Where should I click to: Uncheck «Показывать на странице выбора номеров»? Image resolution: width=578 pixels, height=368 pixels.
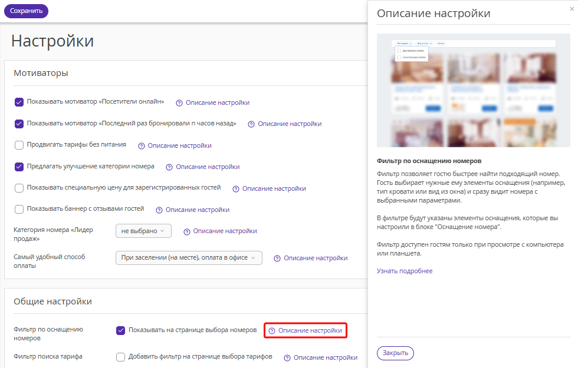click(120, 330)
